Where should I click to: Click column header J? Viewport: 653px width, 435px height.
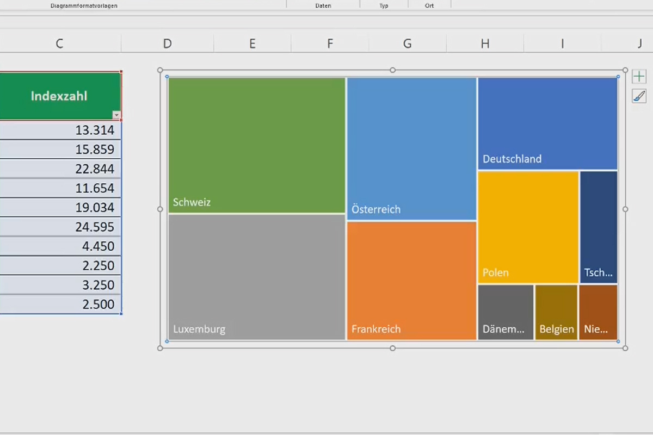(639, 43)
